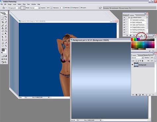Open the Window menu

(x=33, y=4)
